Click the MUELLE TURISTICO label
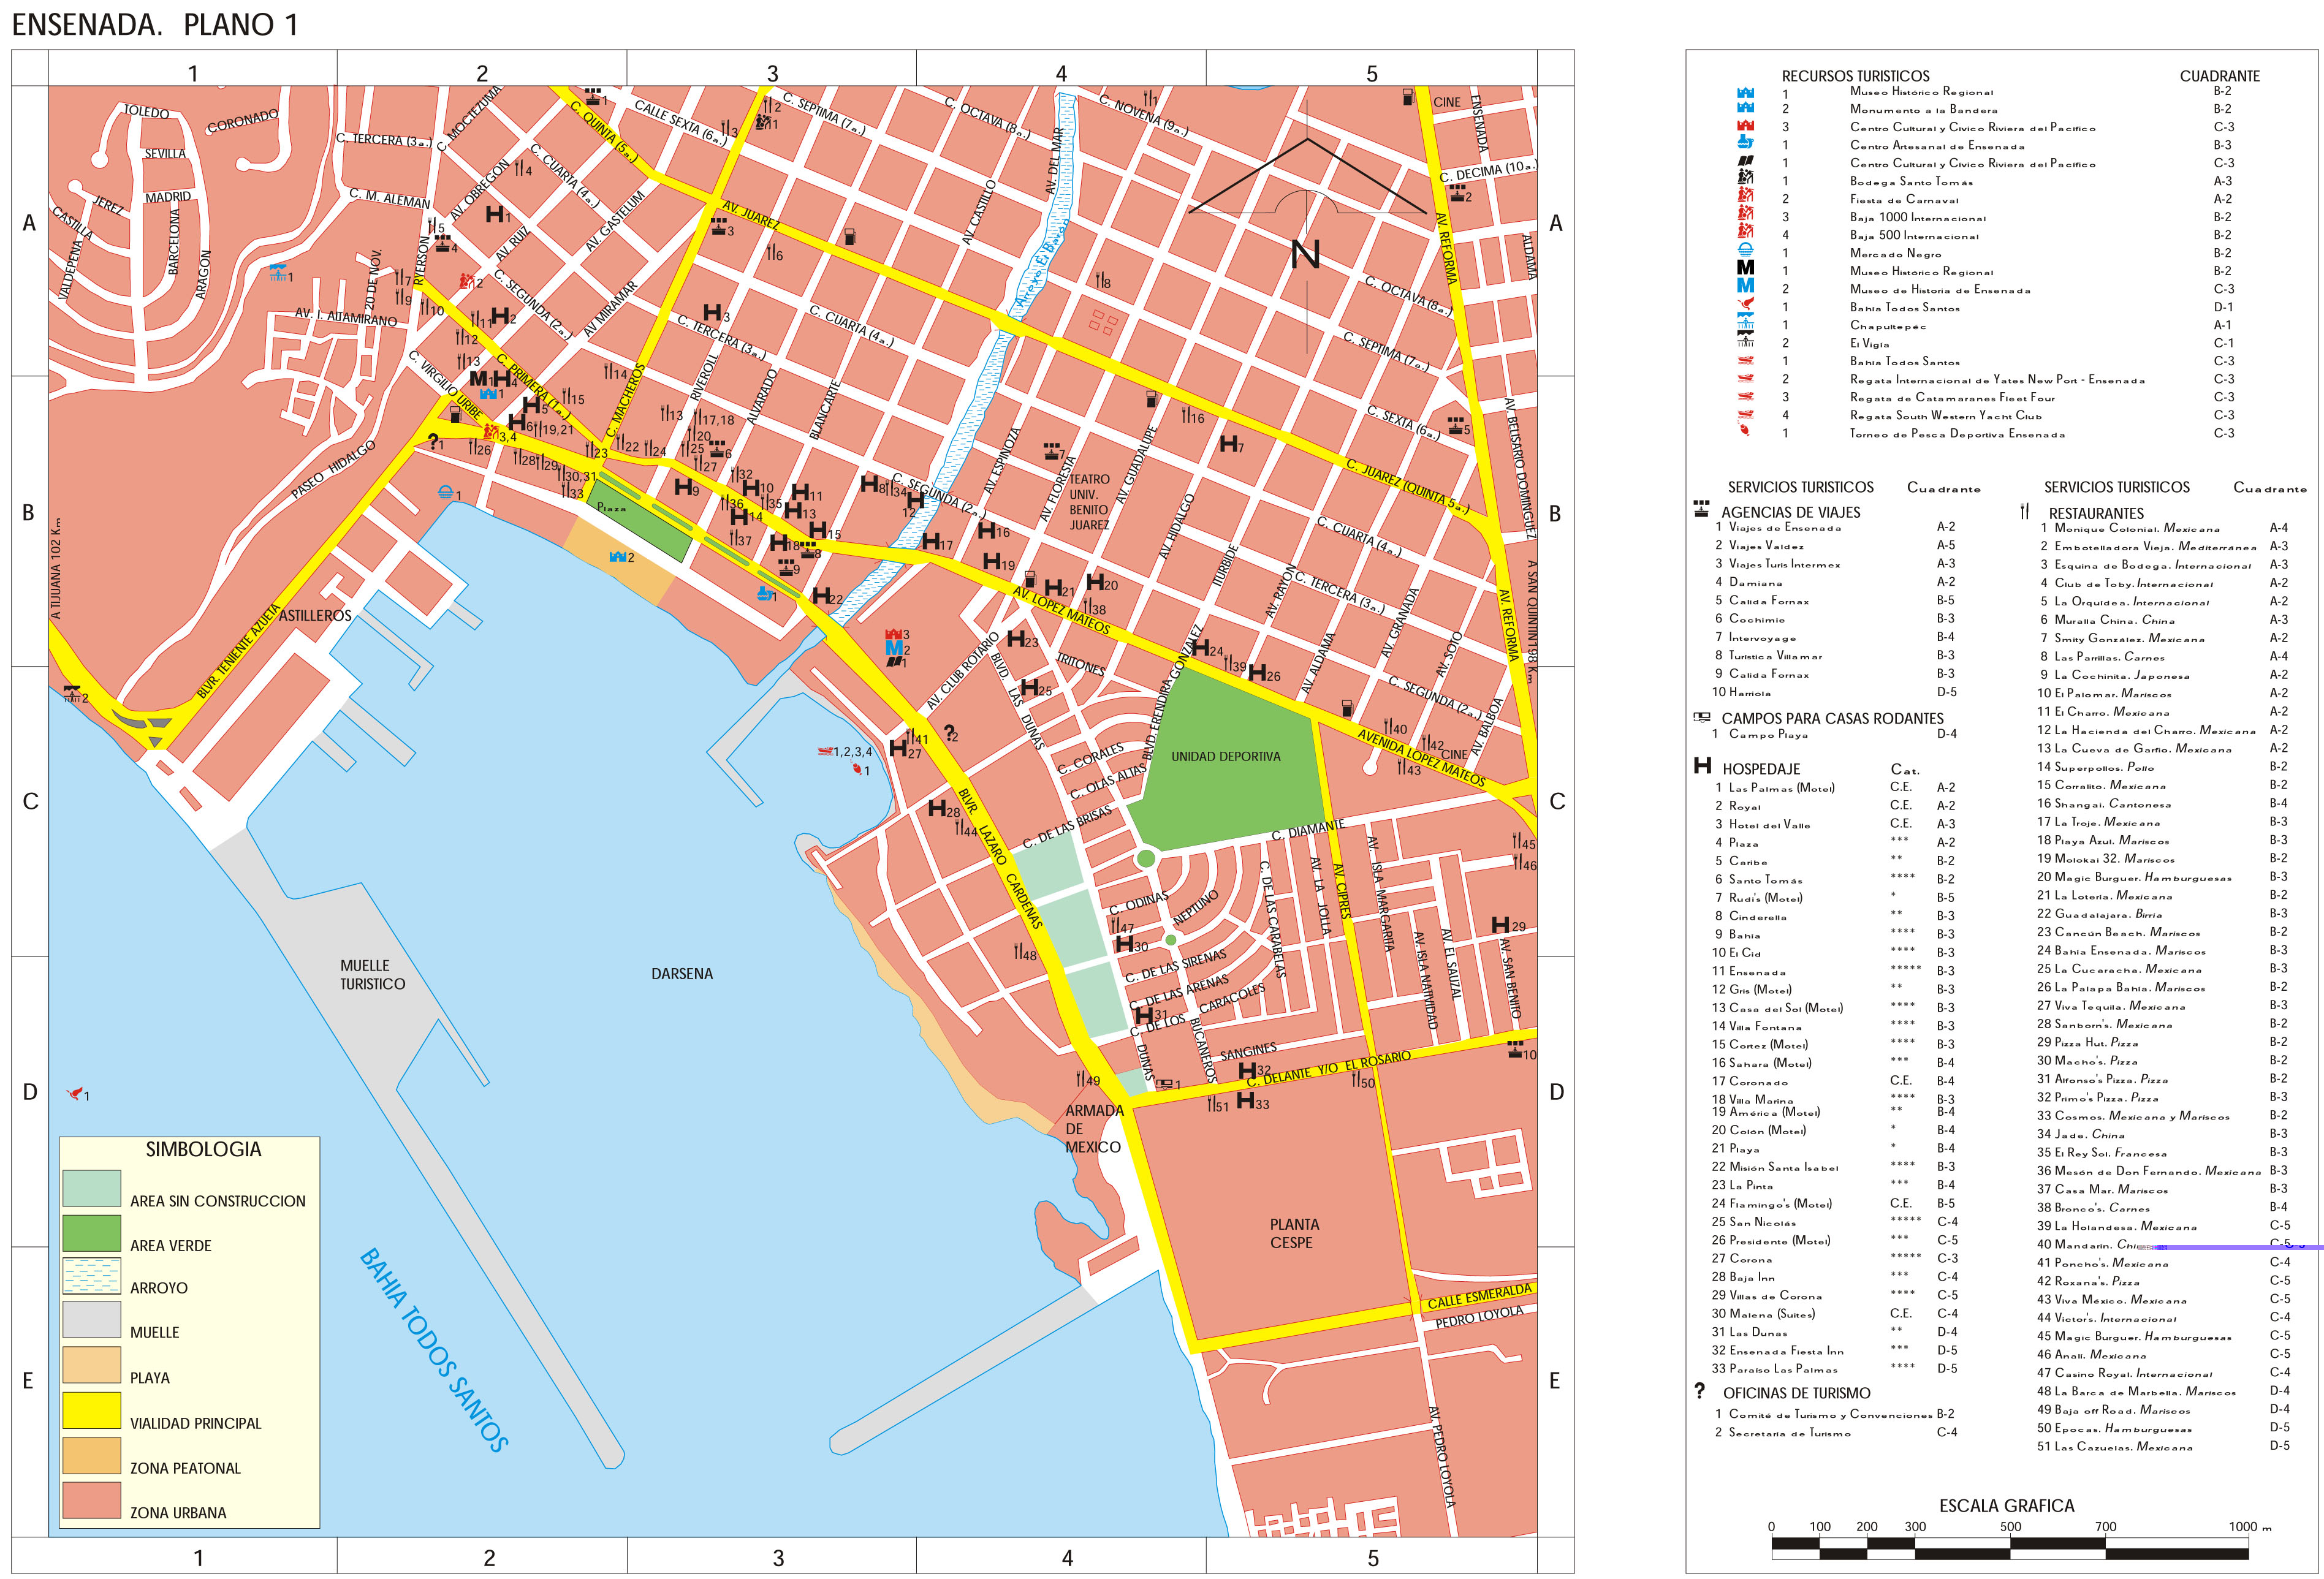 click(x=372, y=975)
